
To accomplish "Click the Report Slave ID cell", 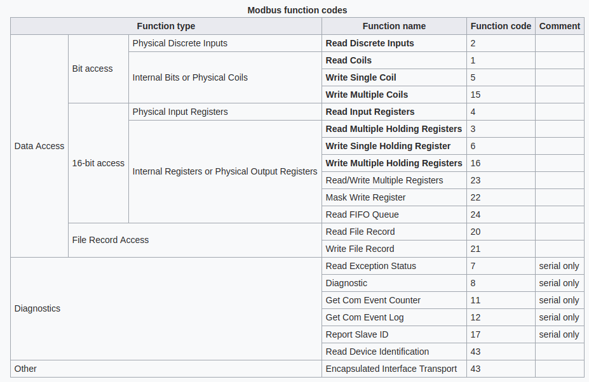I will [x=356, y=334].
